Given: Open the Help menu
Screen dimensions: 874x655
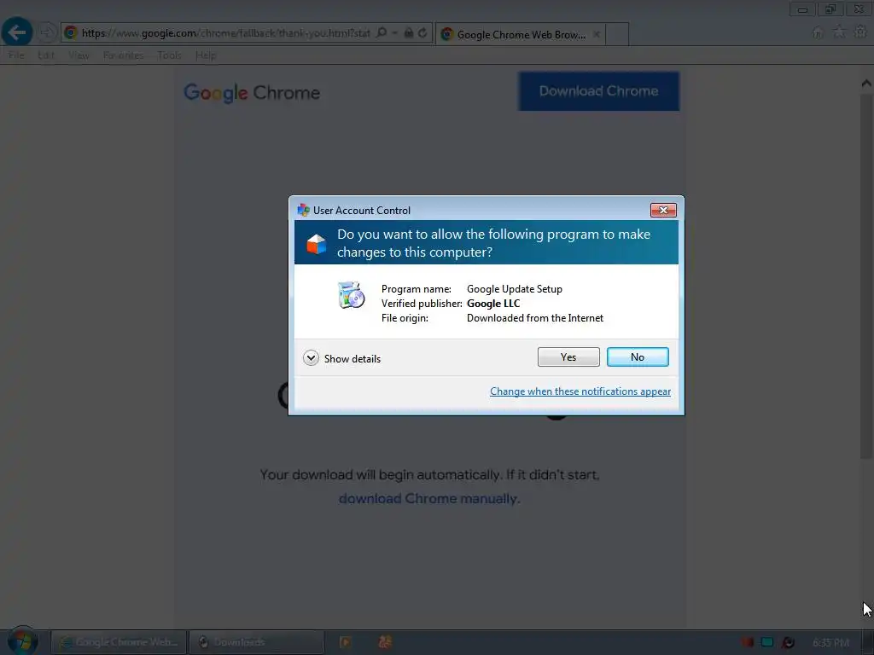Looking at the screenshot, I should tap(206, 55).
